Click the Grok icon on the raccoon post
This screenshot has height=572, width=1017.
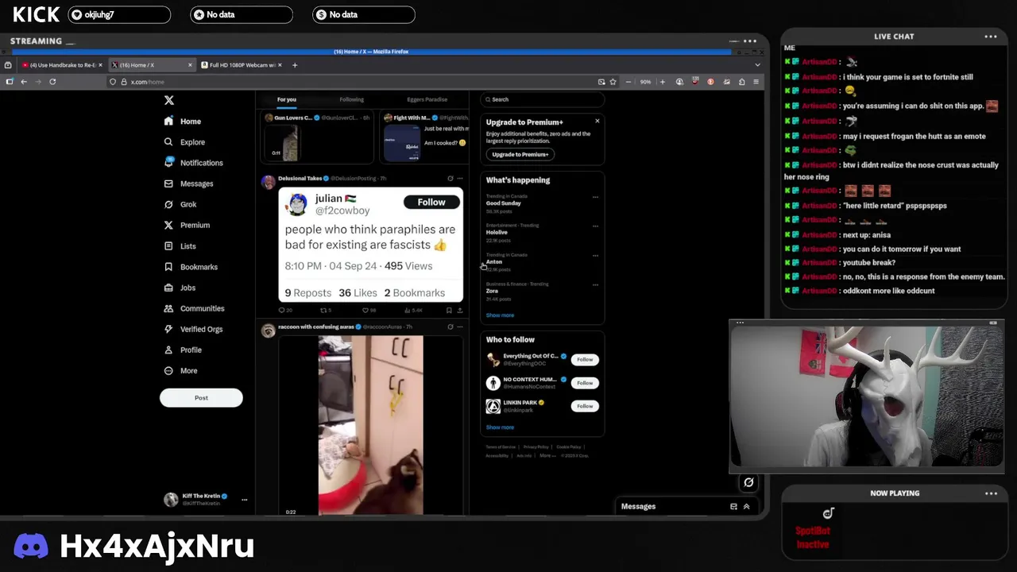[x=450, y=327]
